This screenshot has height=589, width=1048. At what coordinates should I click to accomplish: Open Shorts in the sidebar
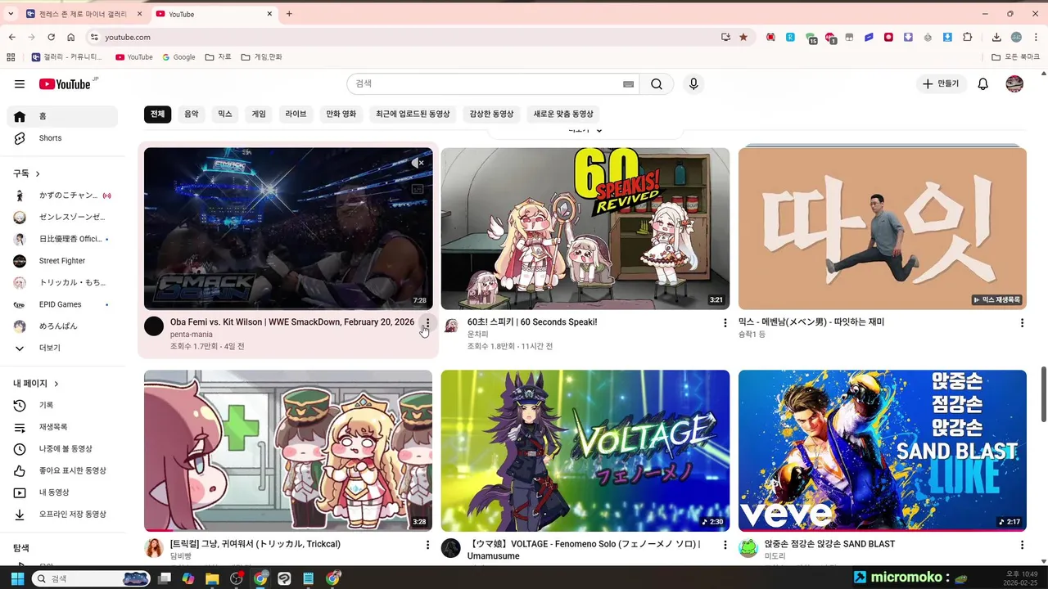[x=62, y=138]
